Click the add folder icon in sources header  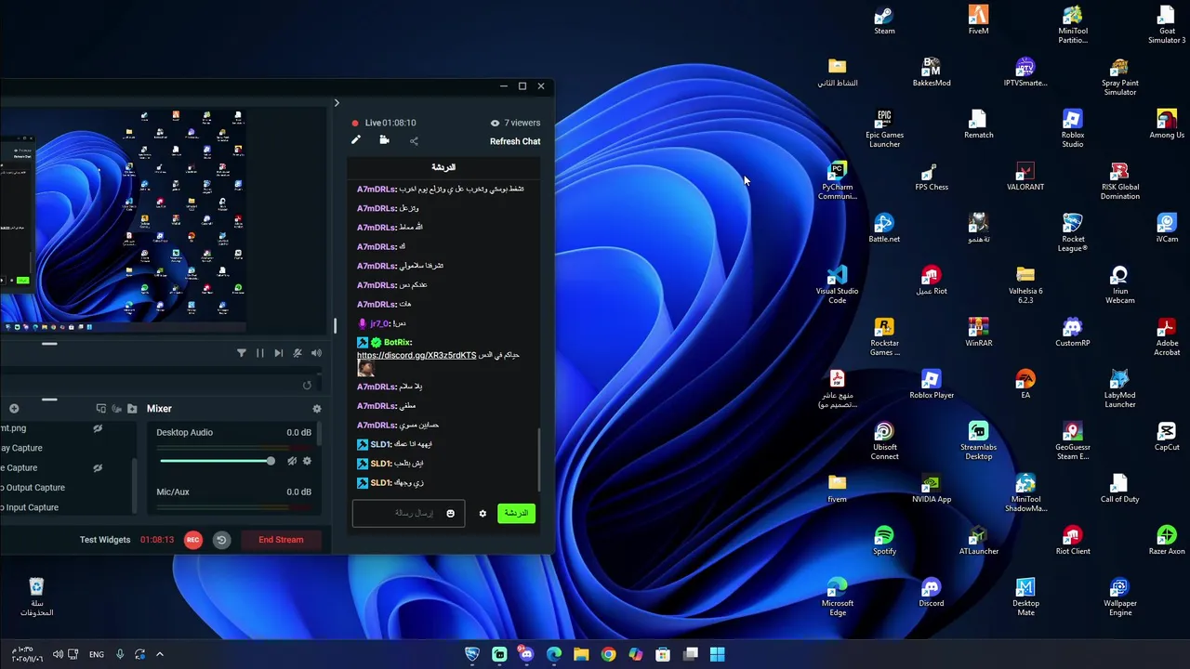click(x=132, y=409)
